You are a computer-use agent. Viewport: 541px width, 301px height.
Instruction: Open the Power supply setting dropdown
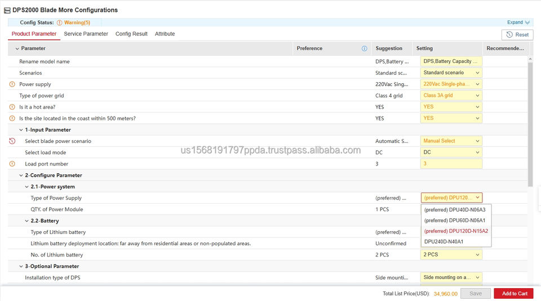point(451,84)
